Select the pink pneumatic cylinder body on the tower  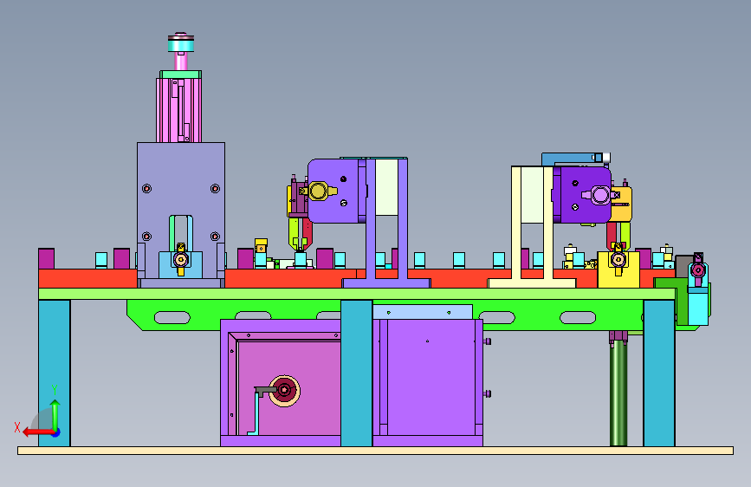click(178, 110)
